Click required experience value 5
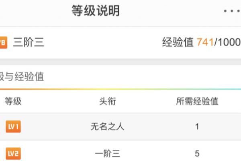The width and height of the screenshot is (241, 161). 197,154
